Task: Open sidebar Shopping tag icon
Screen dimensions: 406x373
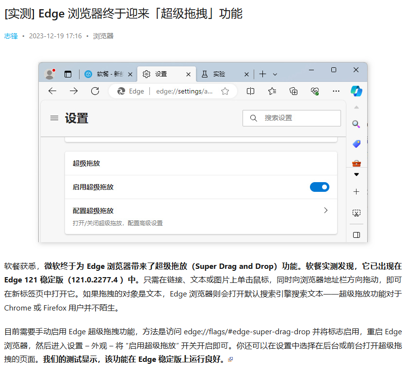Action: [x=357, y=144]
